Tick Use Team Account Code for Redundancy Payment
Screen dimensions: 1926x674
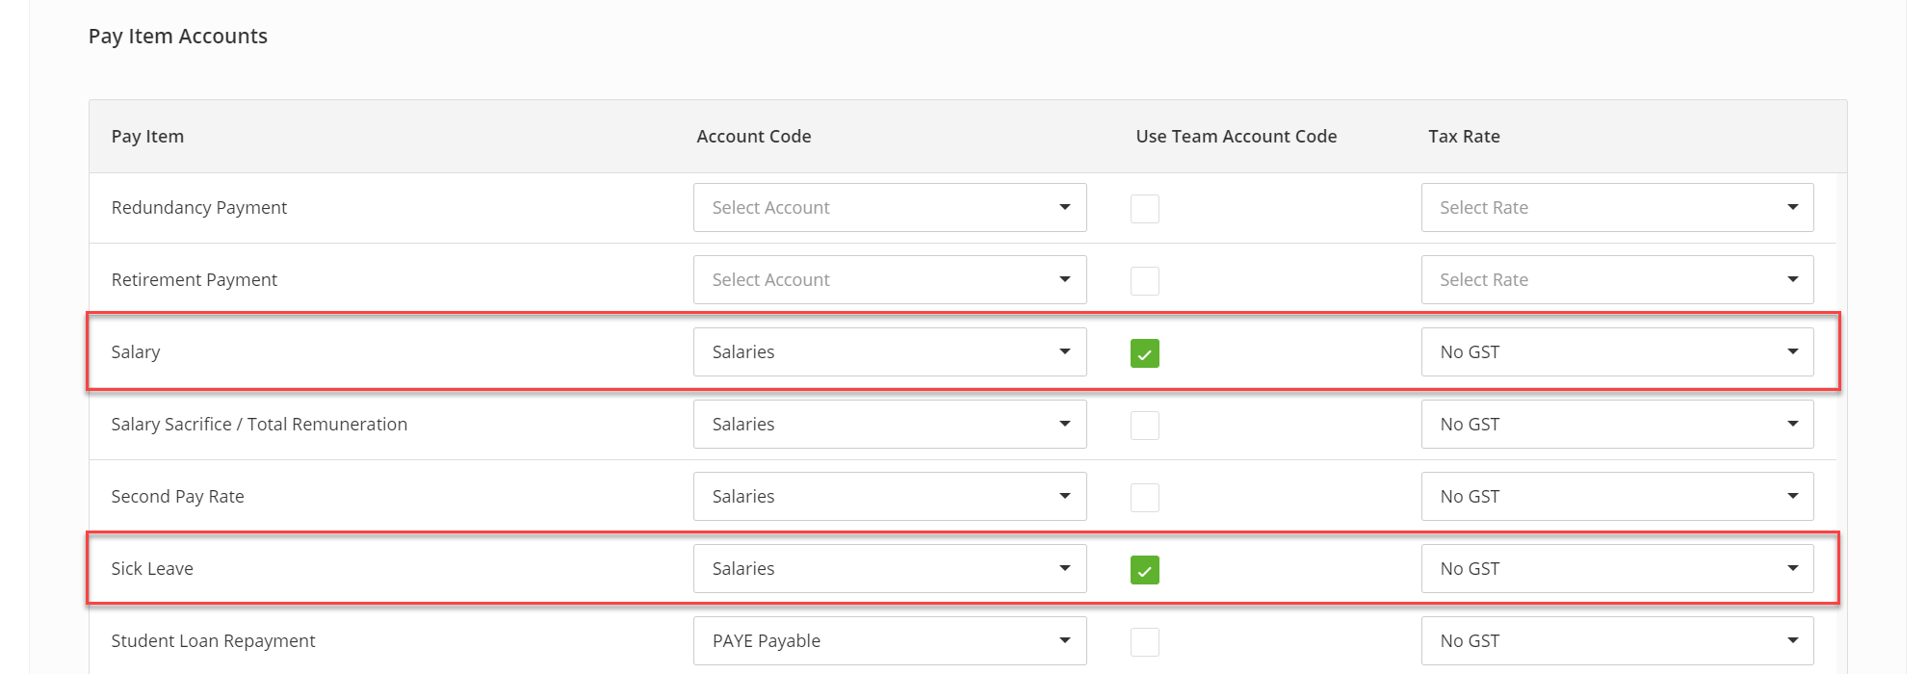pyautogui.click(x=1144, y=209)
